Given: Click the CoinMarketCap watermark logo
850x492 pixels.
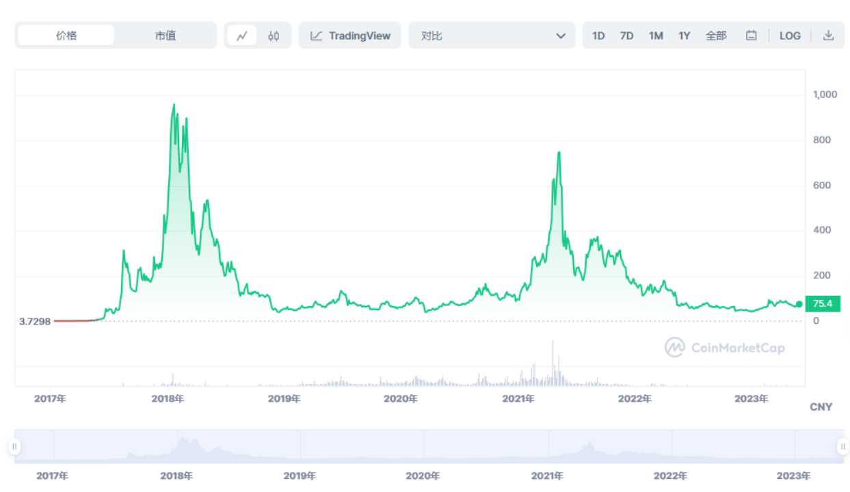Looking at the screenshot, I should [725, 348].
